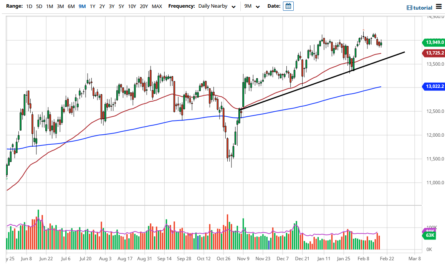Switch to the 1D range
Viewport: 445px width, 266px height.
(29, 6)
